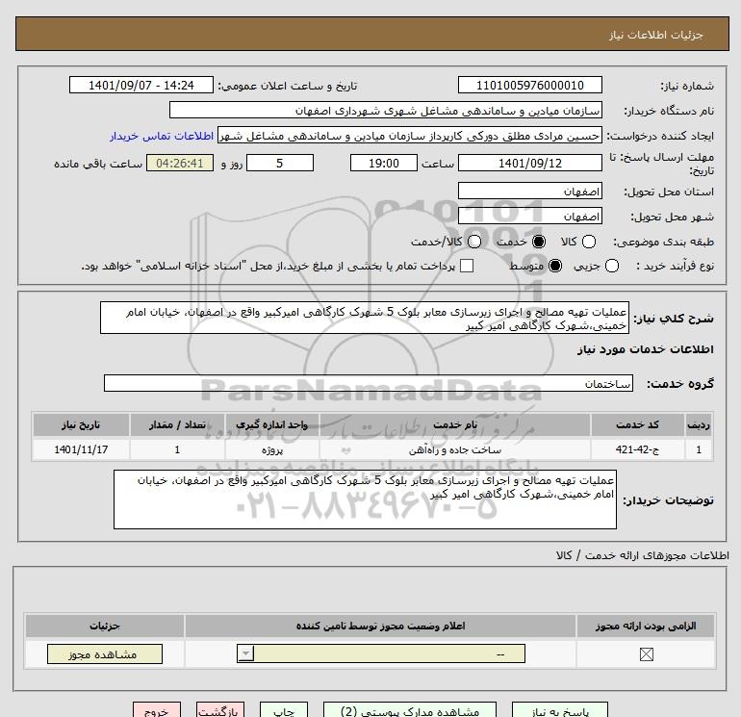Click the پاسخ به نیاز button

coord(559,710)
